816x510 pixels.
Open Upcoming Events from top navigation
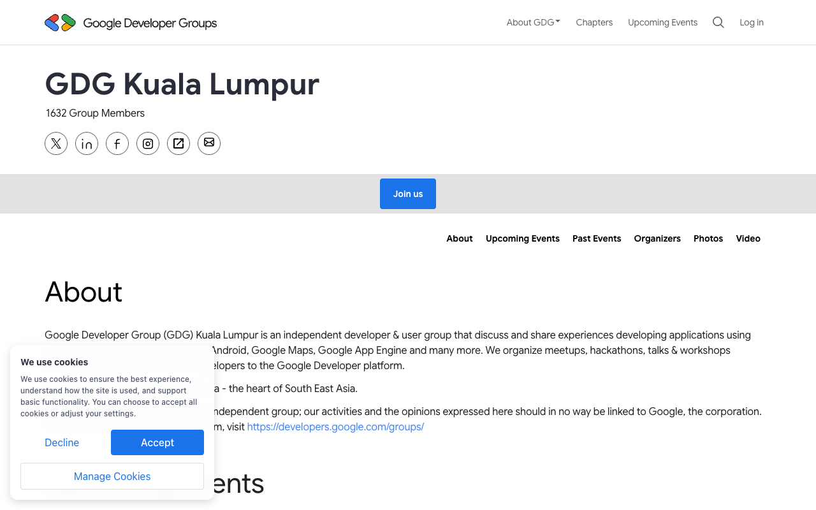coord(662,22)
